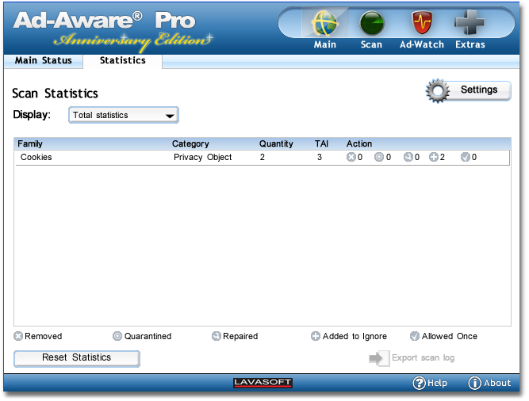Click the Action column header

[x=359, y=144]
